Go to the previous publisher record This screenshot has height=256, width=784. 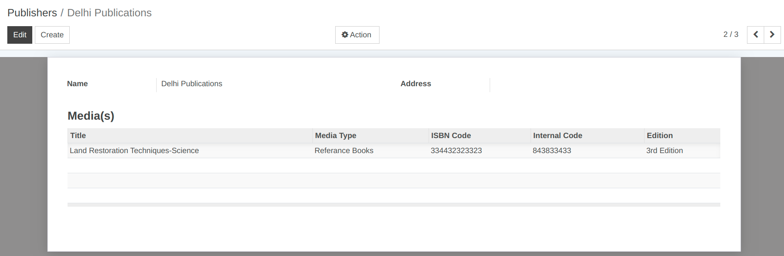(x=755, y=35)
